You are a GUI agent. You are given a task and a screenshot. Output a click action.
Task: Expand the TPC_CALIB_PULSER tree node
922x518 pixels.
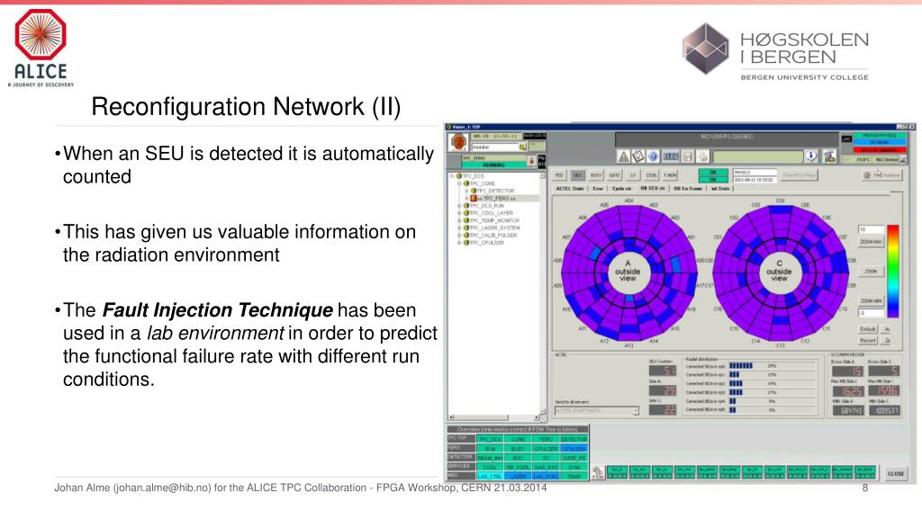pyautogui.click(x=459, y=235)
